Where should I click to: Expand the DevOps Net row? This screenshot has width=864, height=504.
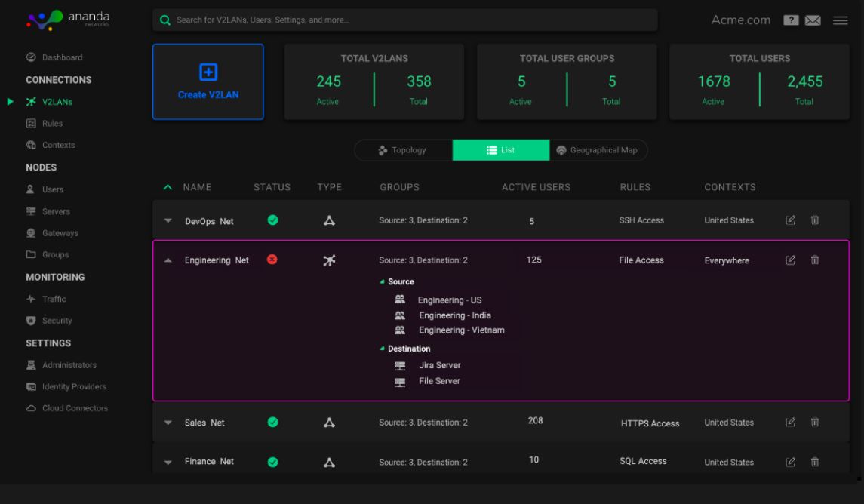click(168, 221)
